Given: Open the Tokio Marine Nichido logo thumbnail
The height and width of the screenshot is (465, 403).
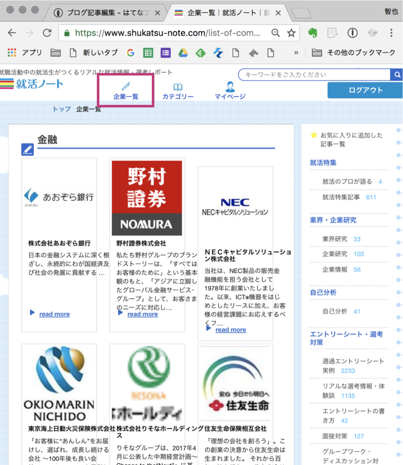Looking at the screenshot, I should coord(59,384).
